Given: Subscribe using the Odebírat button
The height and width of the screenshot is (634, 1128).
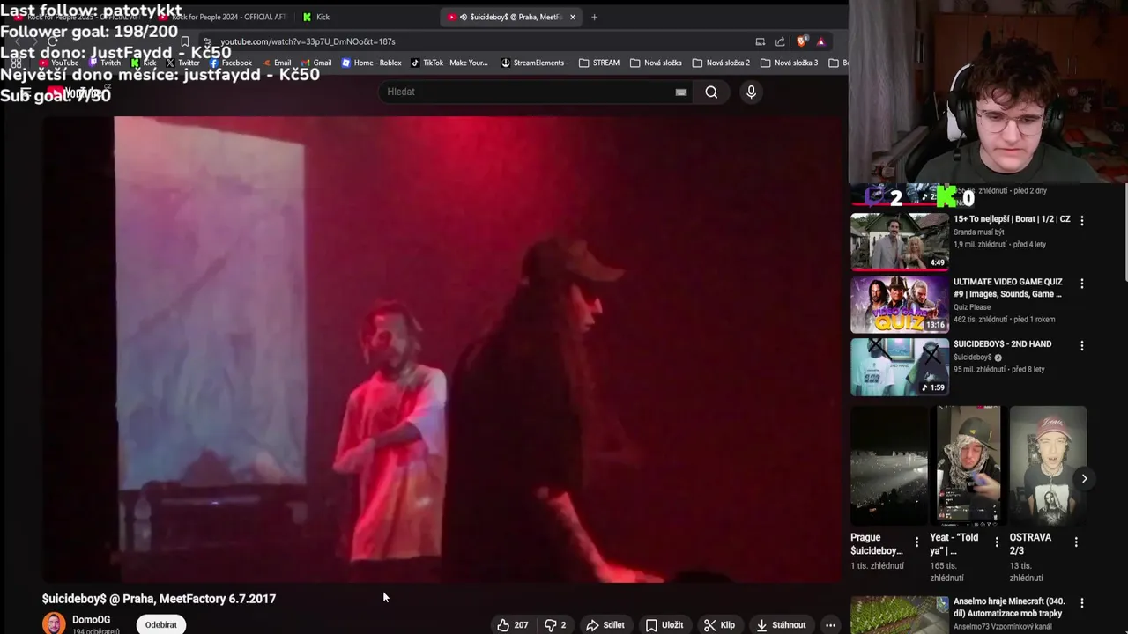Looking at the screenshot, I should [160, 624].
